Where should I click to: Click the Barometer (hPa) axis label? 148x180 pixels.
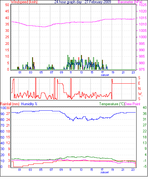point(130,2)
